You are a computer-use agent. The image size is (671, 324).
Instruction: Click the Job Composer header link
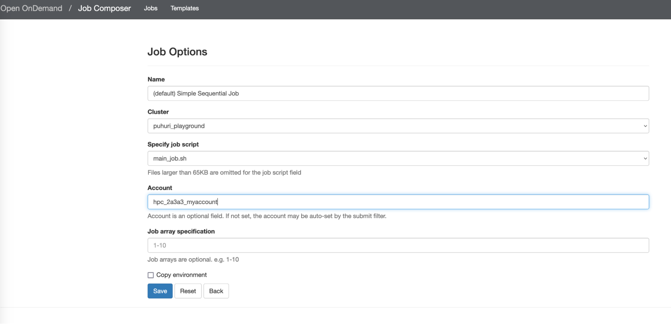[x=104, y=8]
